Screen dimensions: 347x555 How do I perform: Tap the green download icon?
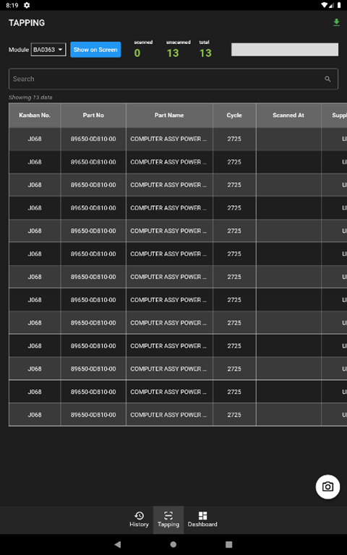336,22
